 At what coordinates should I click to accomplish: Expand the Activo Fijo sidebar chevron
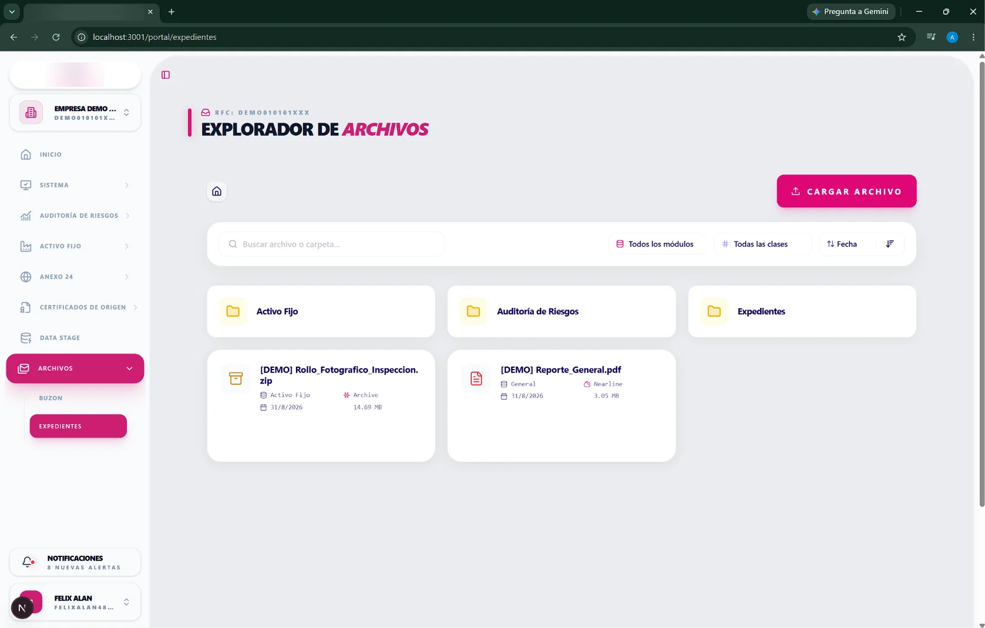(x=127, y=246)
